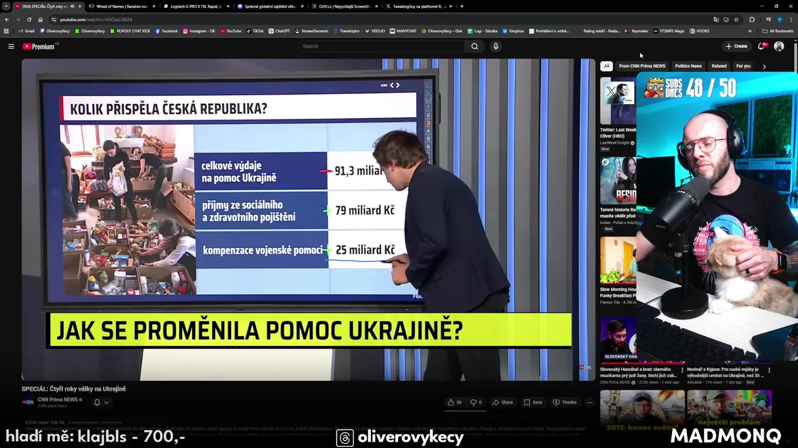The width and height of the screenshot is (798, 448).
Task: Bookmark this page with star icon
Action: 736,19
